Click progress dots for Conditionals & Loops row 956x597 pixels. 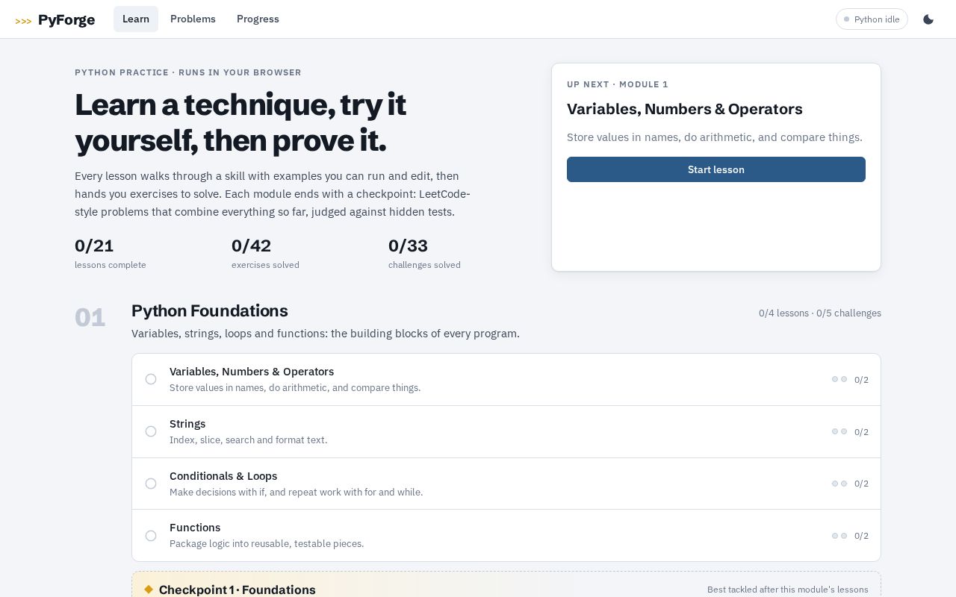839,484
